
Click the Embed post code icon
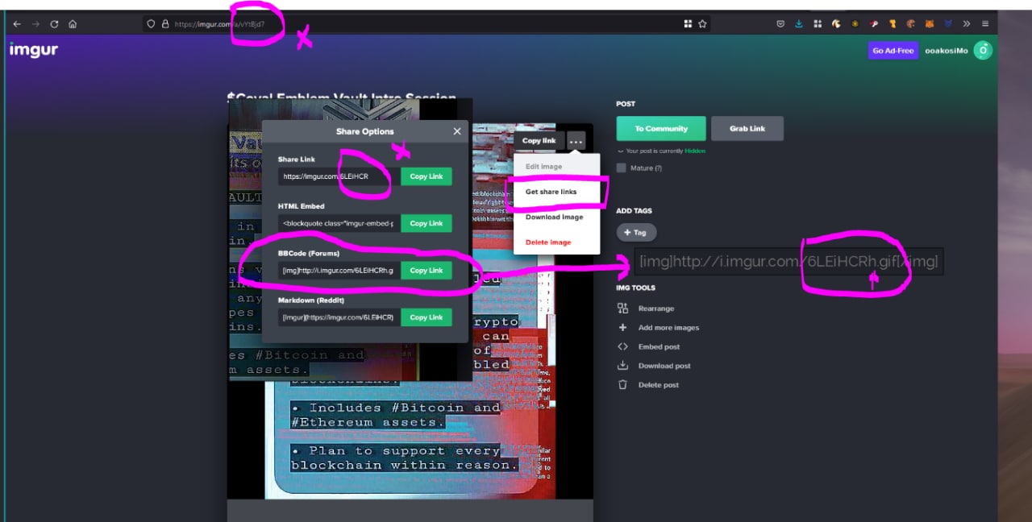click(622, 347)
